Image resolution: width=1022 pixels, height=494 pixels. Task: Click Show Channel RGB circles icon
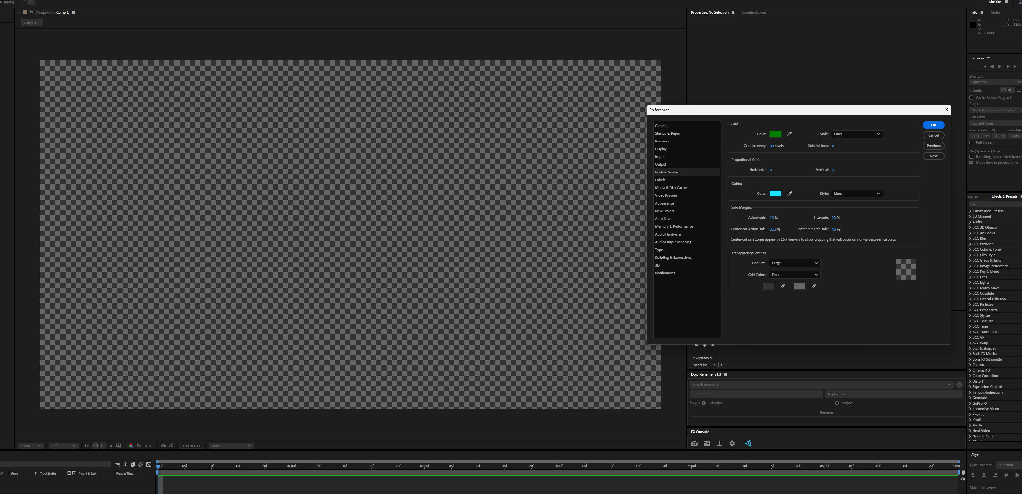click(x=131, y=446)
